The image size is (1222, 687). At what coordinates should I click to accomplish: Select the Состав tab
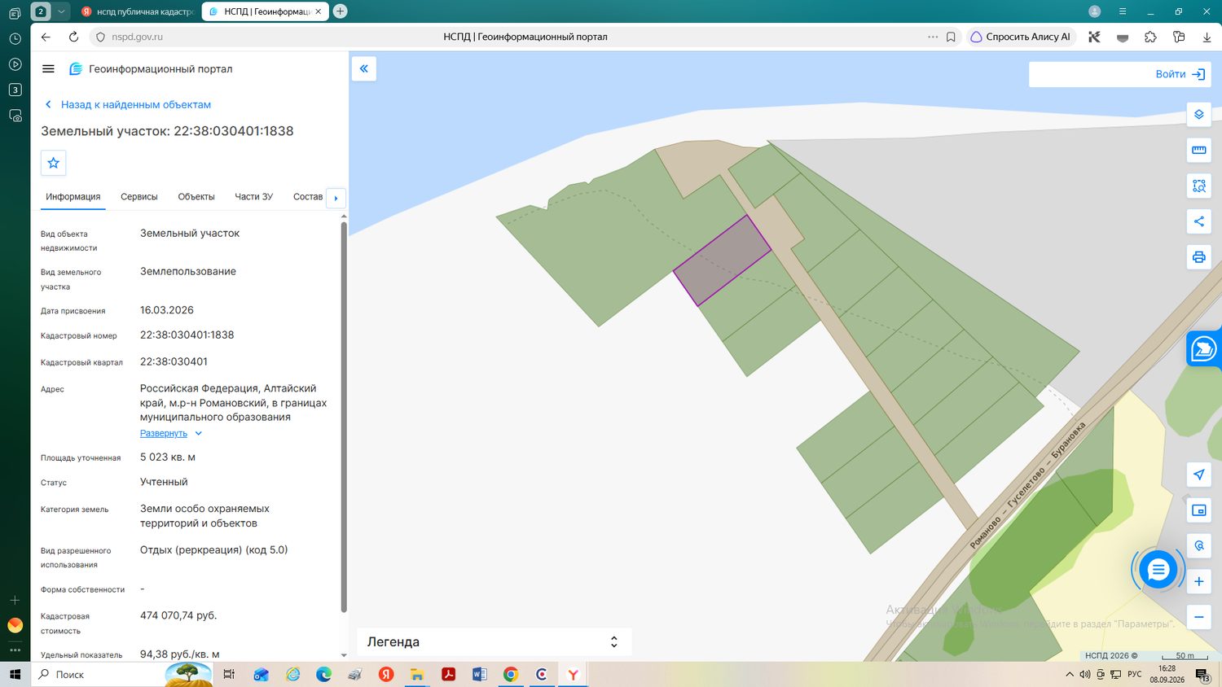pos(308,197)
